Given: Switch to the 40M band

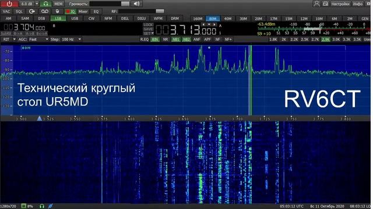Looking at the screenshot, I should [x=228, y=19].
